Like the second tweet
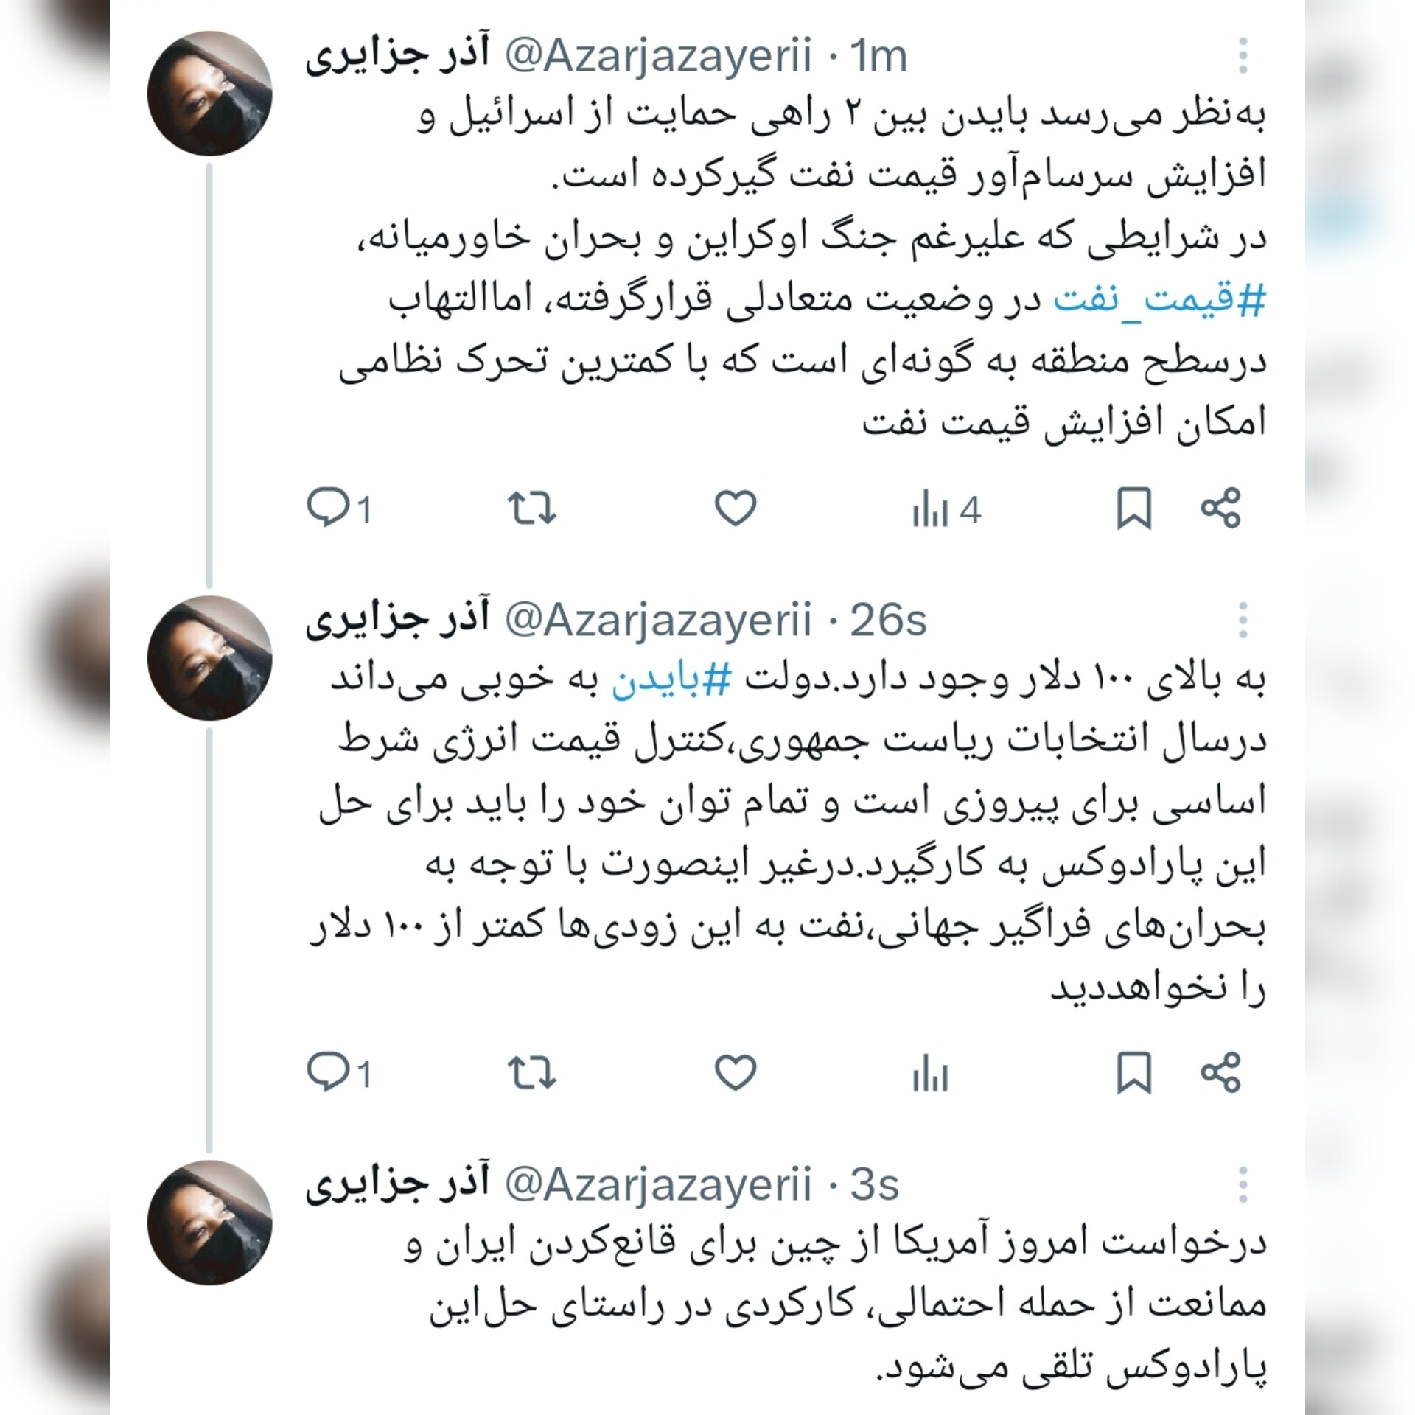Screen dimensions: 1415x1415 click(x=736, y=1073)
